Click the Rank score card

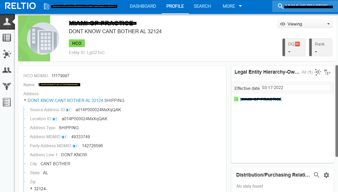pos(321,47)
